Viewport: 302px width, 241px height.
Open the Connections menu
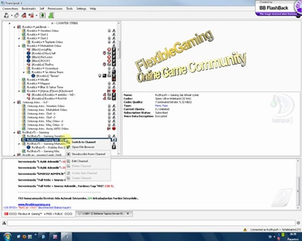[10, 9]
